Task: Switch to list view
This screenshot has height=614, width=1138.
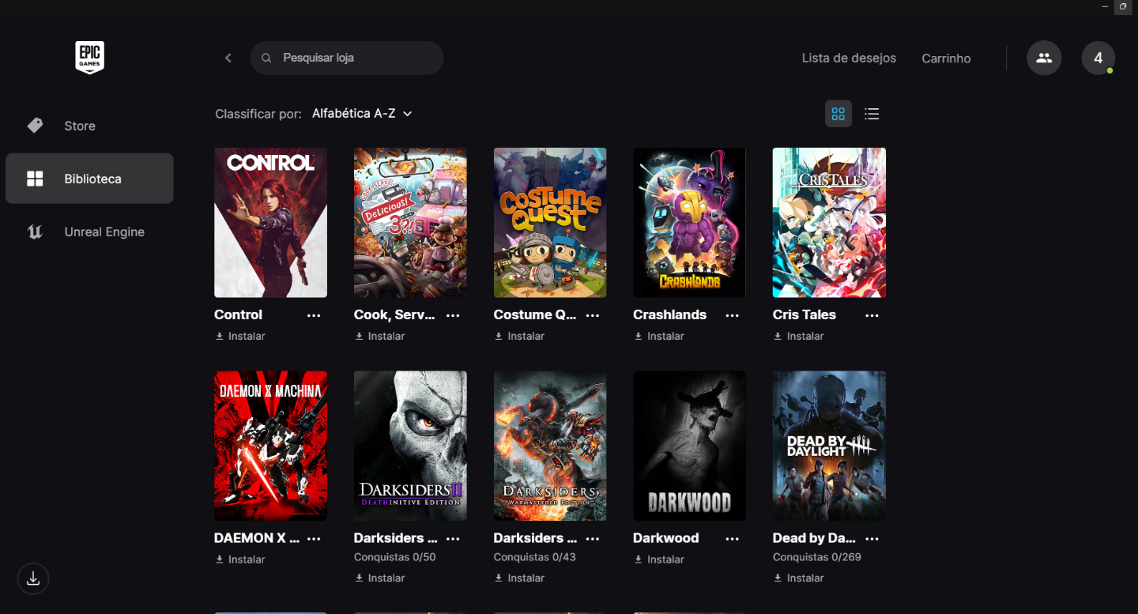Action: (x=872, y=114)
